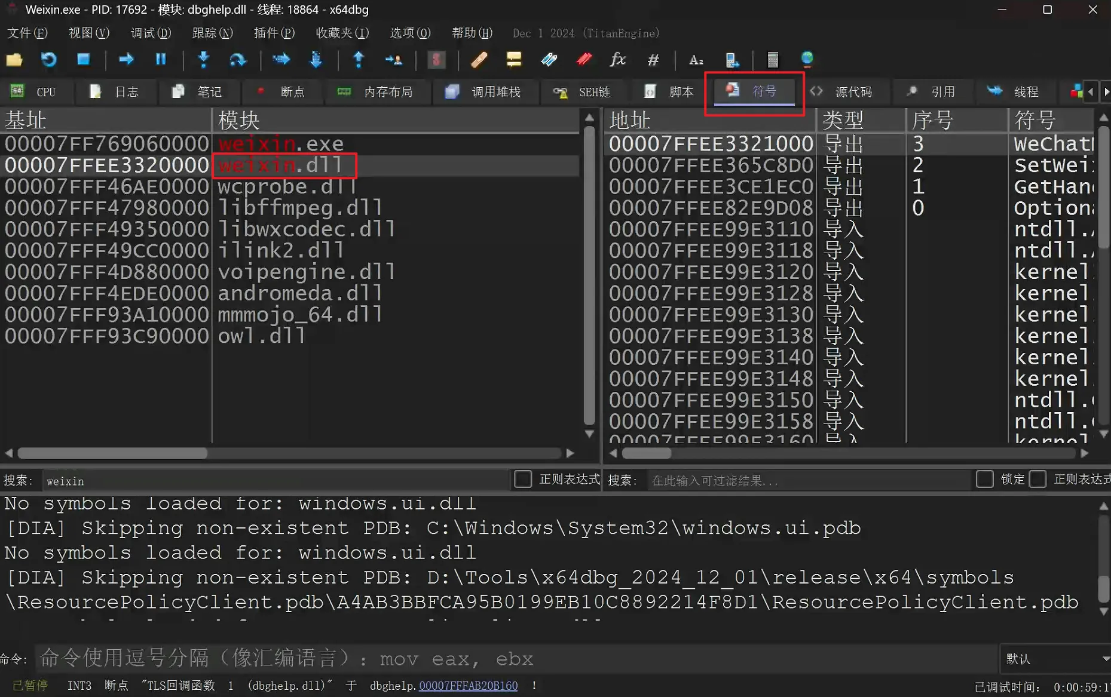Viewport: 1111px width, 697px height.
Task: Click the extra tab icon after 线程
Action: coord(1076,91)
